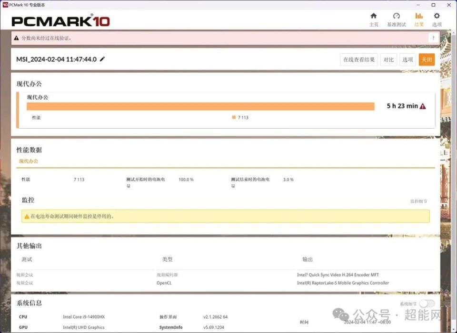Toggle the 系统细节 switch
Screen dimensions: 457x333
tap(427, 304)
